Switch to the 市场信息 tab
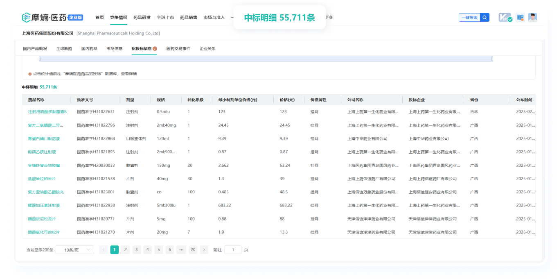The image size is (559, 279). (x=114, y=48)
